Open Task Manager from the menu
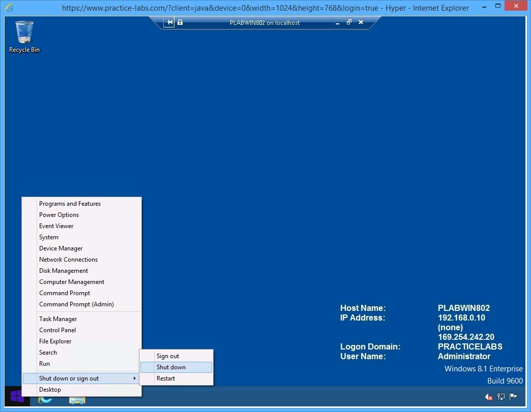The height and width of the screenshot is (412, 531). coord(58,319)
